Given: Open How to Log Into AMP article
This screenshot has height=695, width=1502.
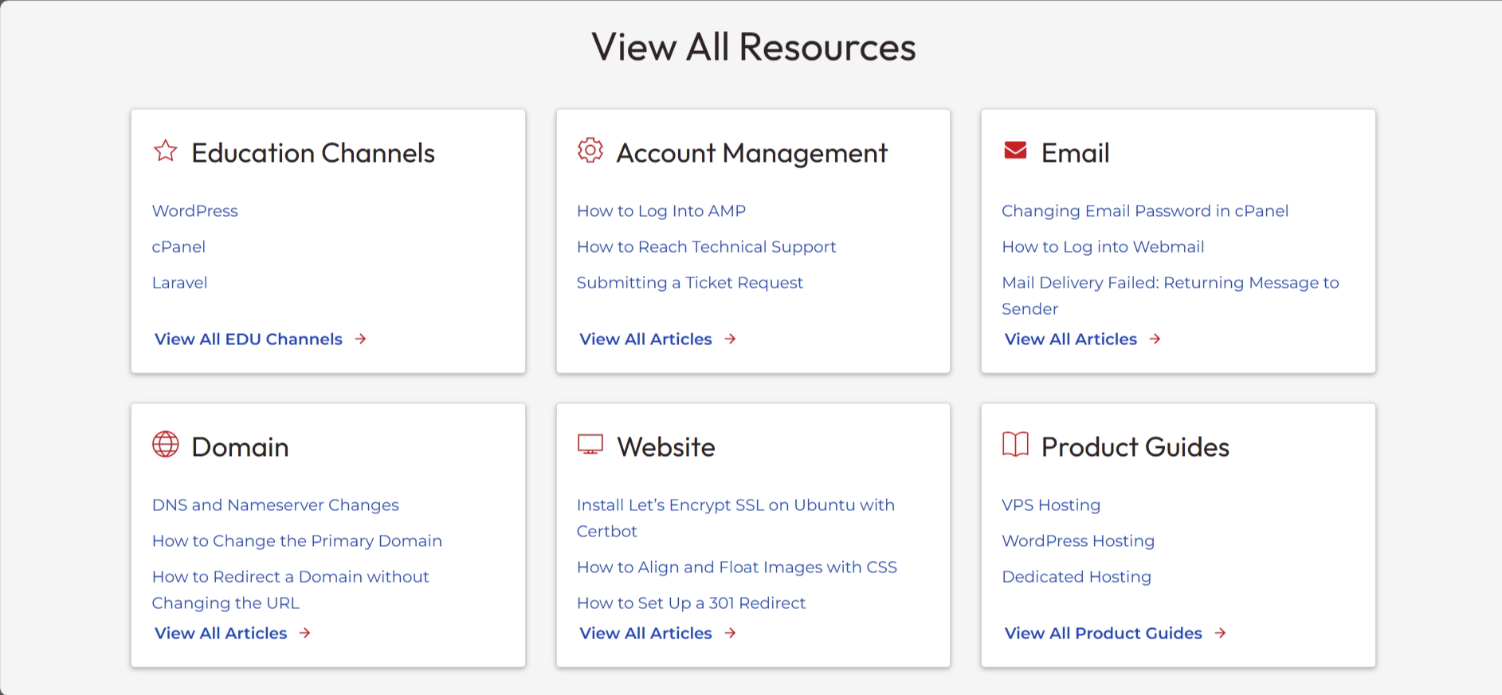Looking at the screenshot, I should coord(661,210).
